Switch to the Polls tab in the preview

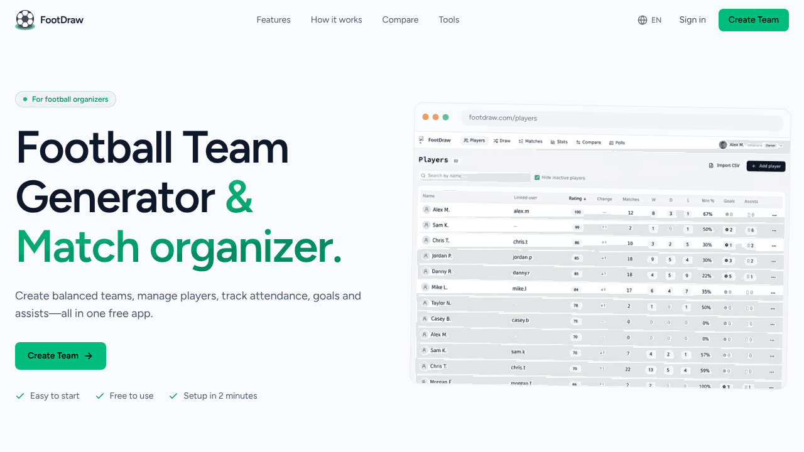[x=617, y=143]
